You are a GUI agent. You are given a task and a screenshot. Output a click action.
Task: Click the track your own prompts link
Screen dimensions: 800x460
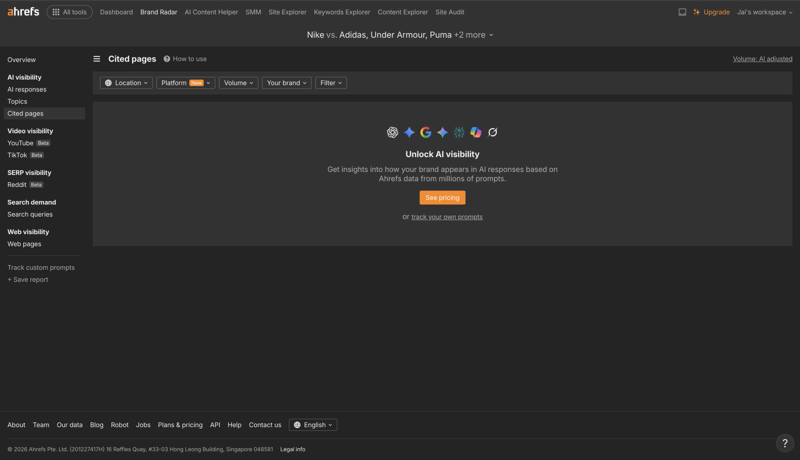tap(447, 217)
